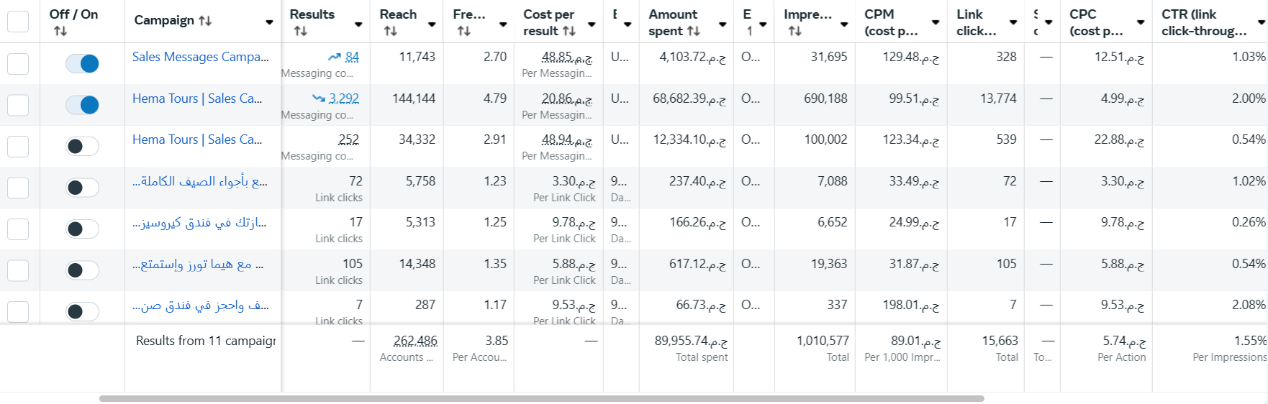Disable the Hema Tours campaign with 3,292 results

pos(82,105)
